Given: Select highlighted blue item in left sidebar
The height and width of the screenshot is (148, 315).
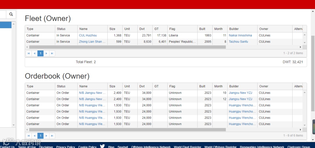Looking at the screenshot, I should tap(6, 25).
